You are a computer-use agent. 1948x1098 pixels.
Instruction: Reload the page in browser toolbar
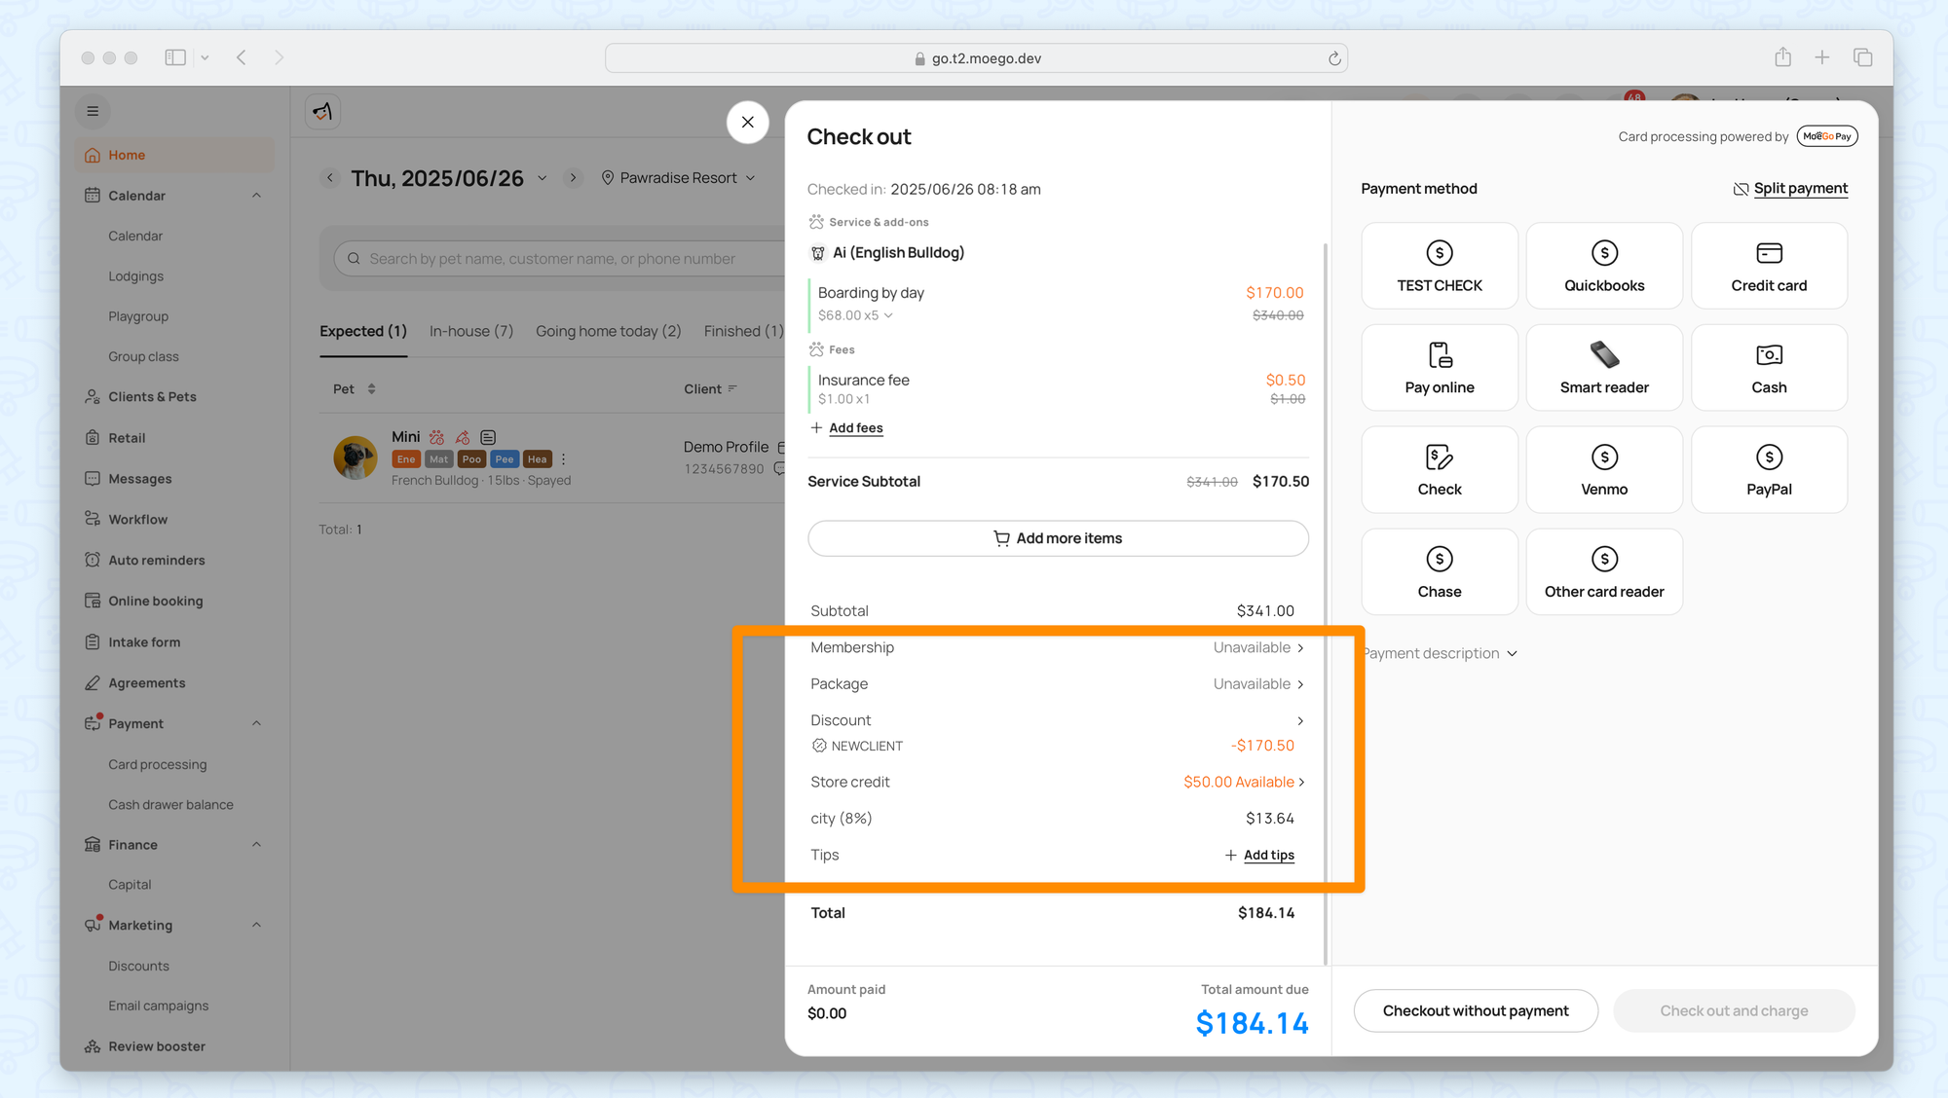pos(1334,58)
